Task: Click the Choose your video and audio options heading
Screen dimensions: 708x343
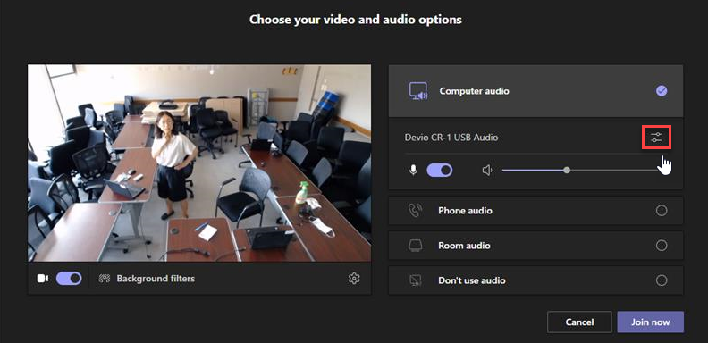Action: [356, 20]
